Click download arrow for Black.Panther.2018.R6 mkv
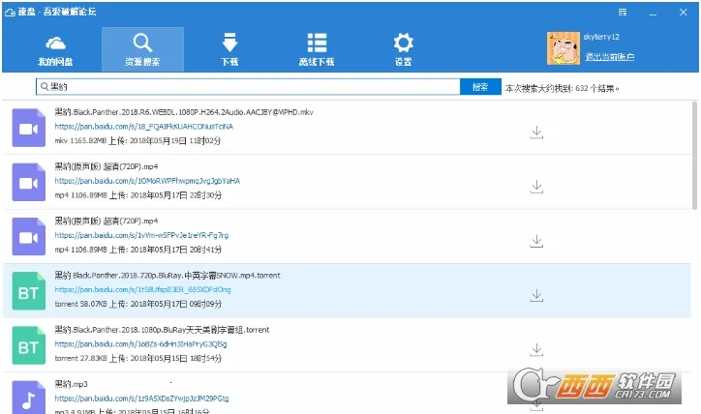Screen dimensions: 701x414 (x=535, y=133)
